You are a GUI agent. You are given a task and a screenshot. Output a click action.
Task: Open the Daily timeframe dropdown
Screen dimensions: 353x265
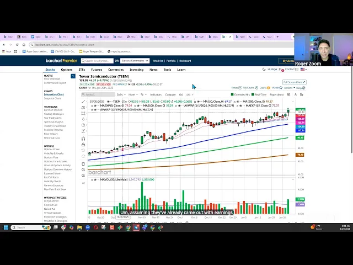click(121, 94)
